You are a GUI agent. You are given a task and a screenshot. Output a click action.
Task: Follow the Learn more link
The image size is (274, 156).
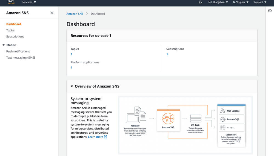click(95, 137)
